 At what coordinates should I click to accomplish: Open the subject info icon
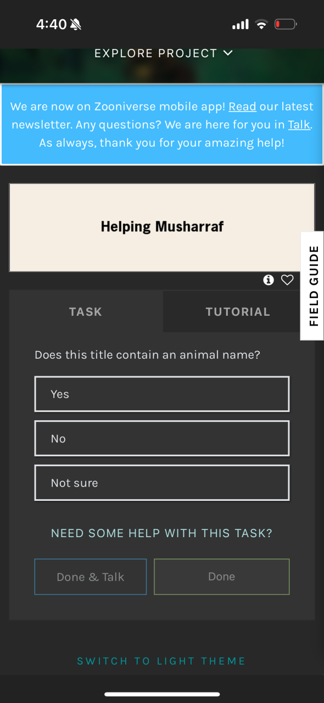tap(269, 280)
